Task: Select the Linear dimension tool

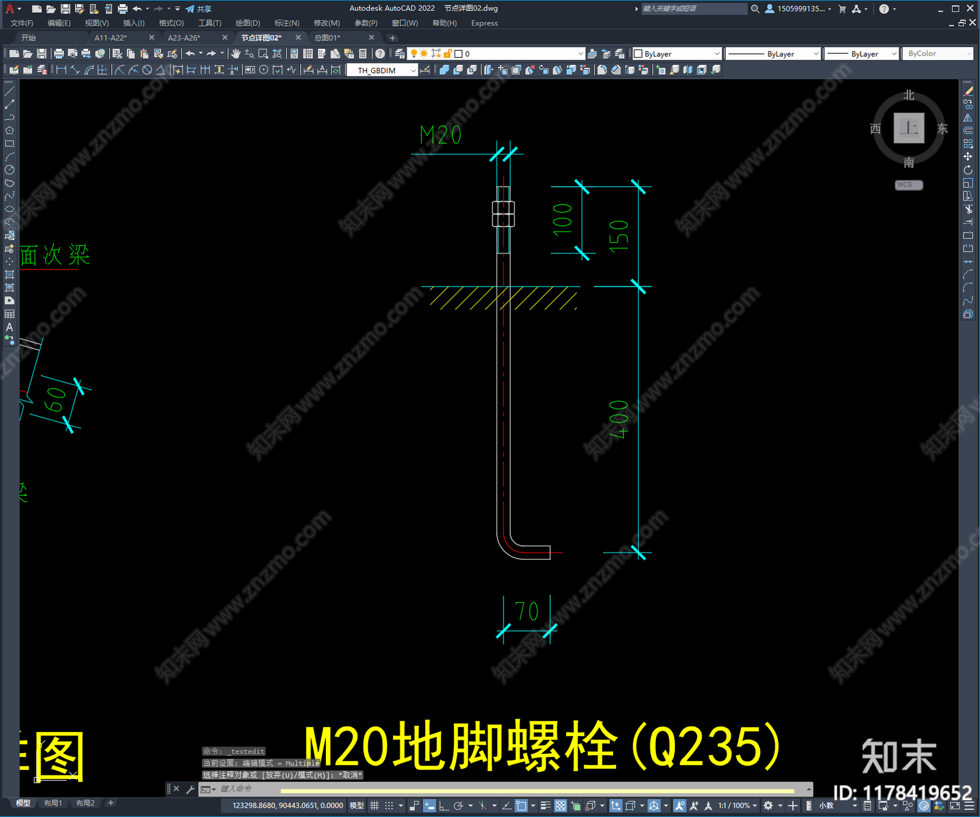Action: pos(61,70)
